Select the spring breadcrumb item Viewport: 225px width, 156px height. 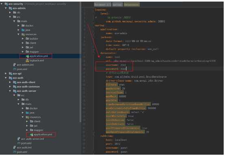(x=117, y=4)
